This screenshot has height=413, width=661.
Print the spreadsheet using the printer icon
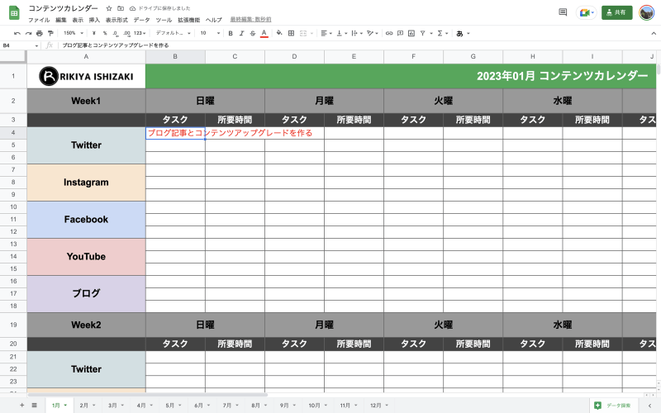(39, 33)
